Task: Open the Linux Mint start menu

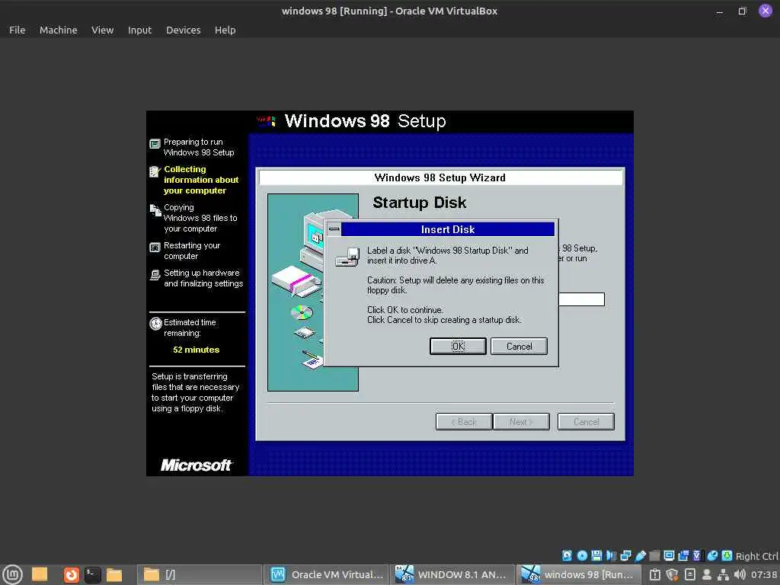Action: click(12, 574)
